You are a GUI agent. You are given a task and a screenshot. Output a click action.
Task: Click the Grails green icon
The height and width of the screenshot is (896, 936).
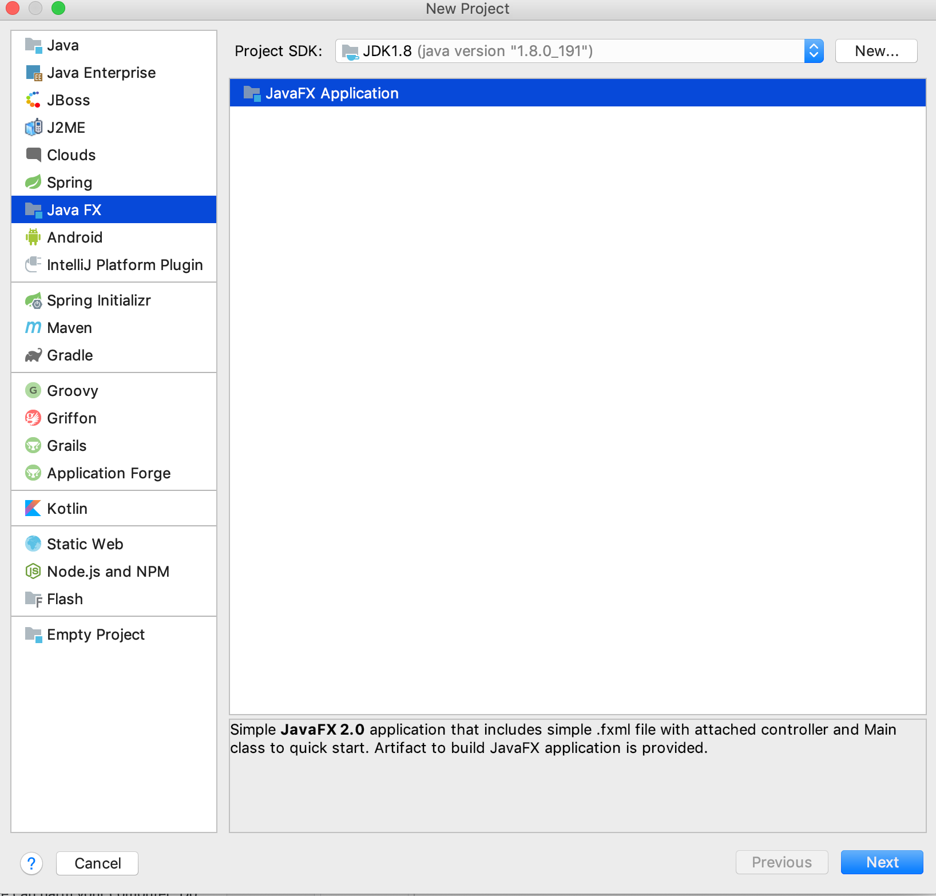point(33,445)
